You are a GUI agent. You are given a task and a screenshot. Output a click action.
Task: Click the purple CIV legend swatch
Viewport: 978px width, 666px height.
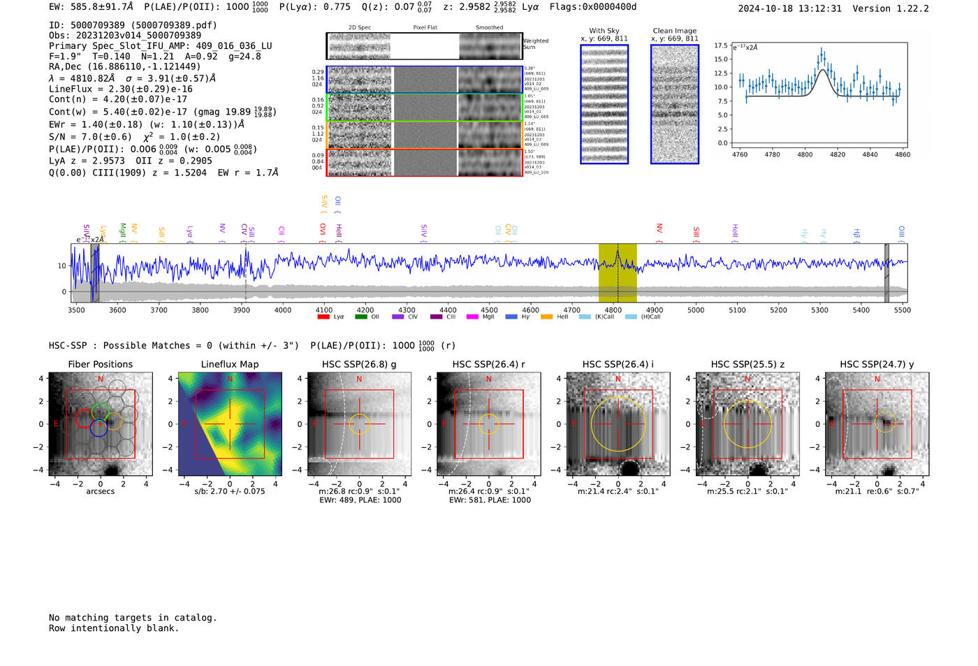[398, 317]
